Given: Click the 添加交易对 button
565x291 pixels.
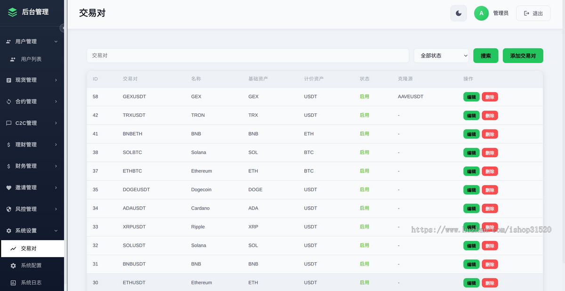Looking at the screenshot, I should pyautogui.click(x=523, y=56).
